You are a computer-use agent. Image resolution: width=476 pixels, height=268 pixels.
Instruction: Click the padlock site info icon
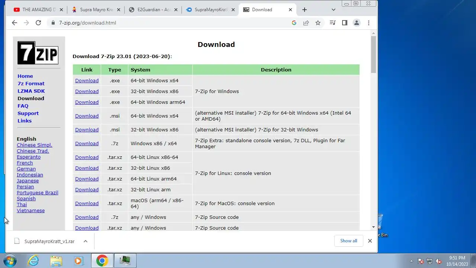tap(54, 23)
